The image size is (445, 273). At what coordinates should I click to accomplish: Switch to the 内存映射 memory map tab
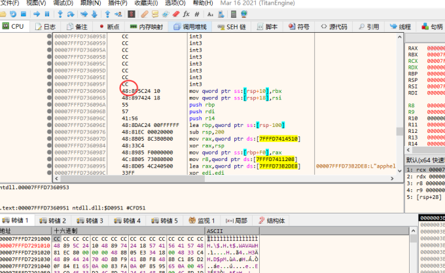pos(146,27)
